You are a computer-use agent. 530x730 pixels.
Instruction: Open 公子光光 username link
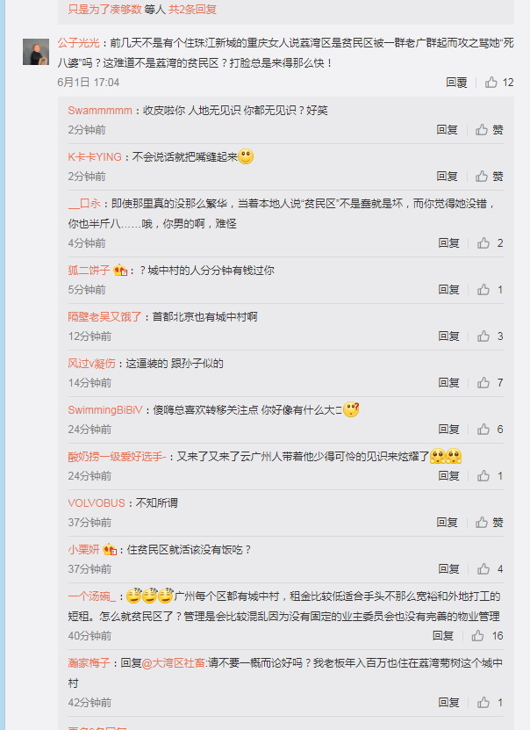pos(79,43)
